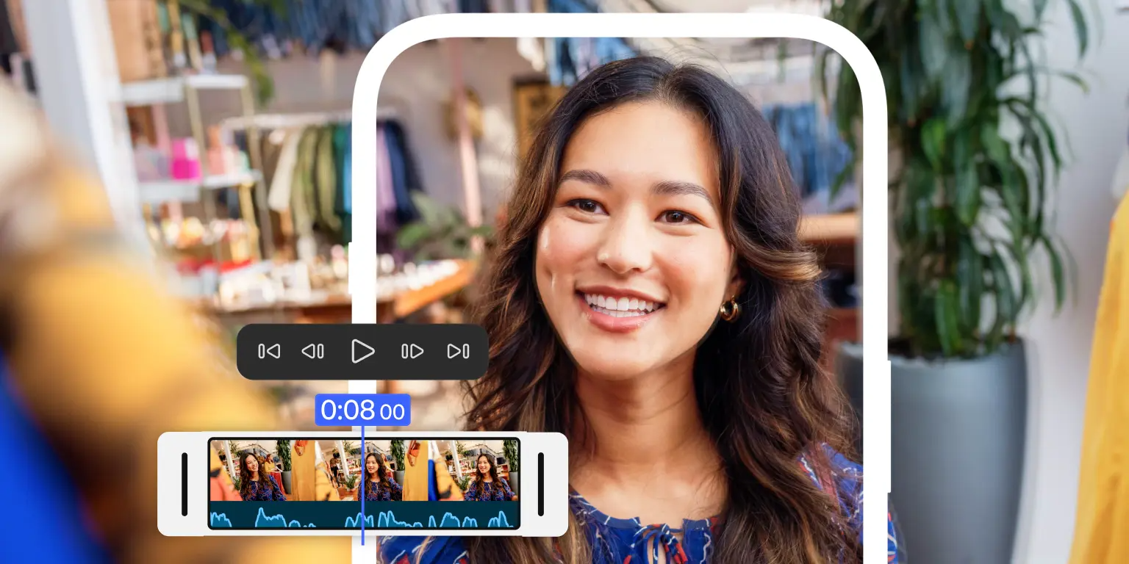Click the 0:08 00 playhead timecode label
This screenshot has width=1129, height=564.
click(x=363, y=411)
